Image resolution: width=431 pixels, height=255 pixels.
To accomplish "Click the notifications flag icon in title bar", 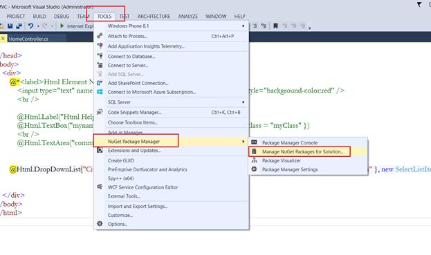I will point(419,5).
